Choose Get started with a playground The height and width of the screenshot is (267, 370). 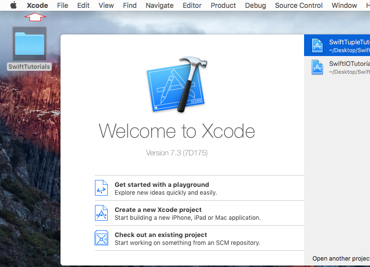pyautogui.click(x=199, y=188)
